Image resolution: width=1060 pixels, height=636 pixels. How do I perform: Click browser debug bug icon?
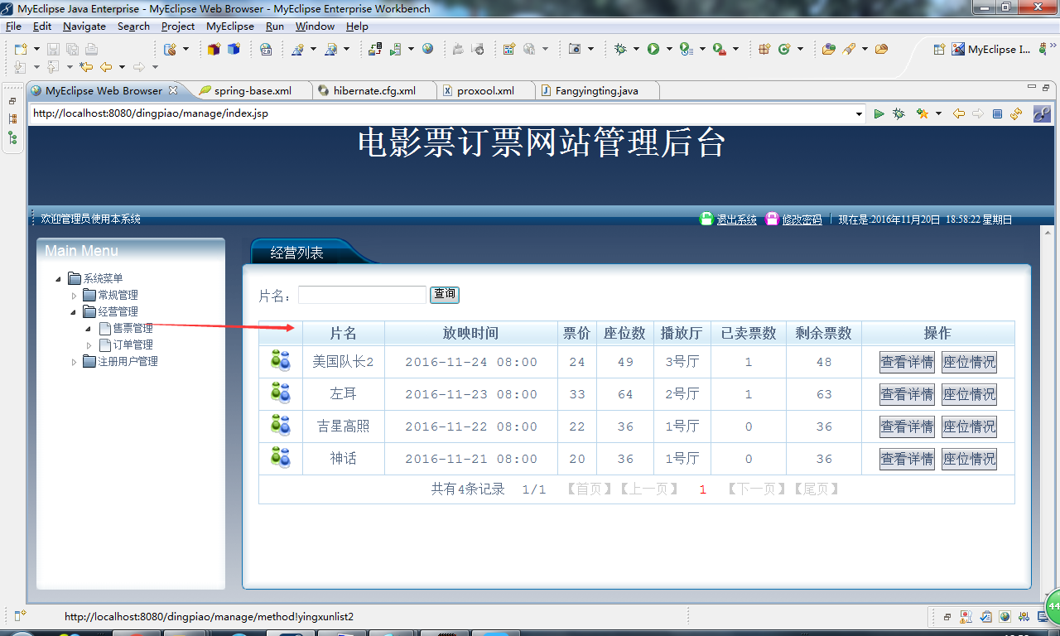click(x=899, y=113)
